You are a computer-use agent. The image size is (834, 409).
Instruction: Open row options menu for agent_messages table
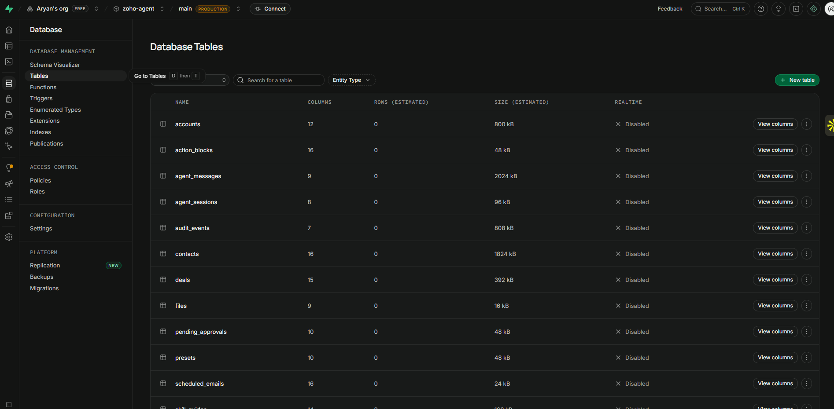point(807,176)
